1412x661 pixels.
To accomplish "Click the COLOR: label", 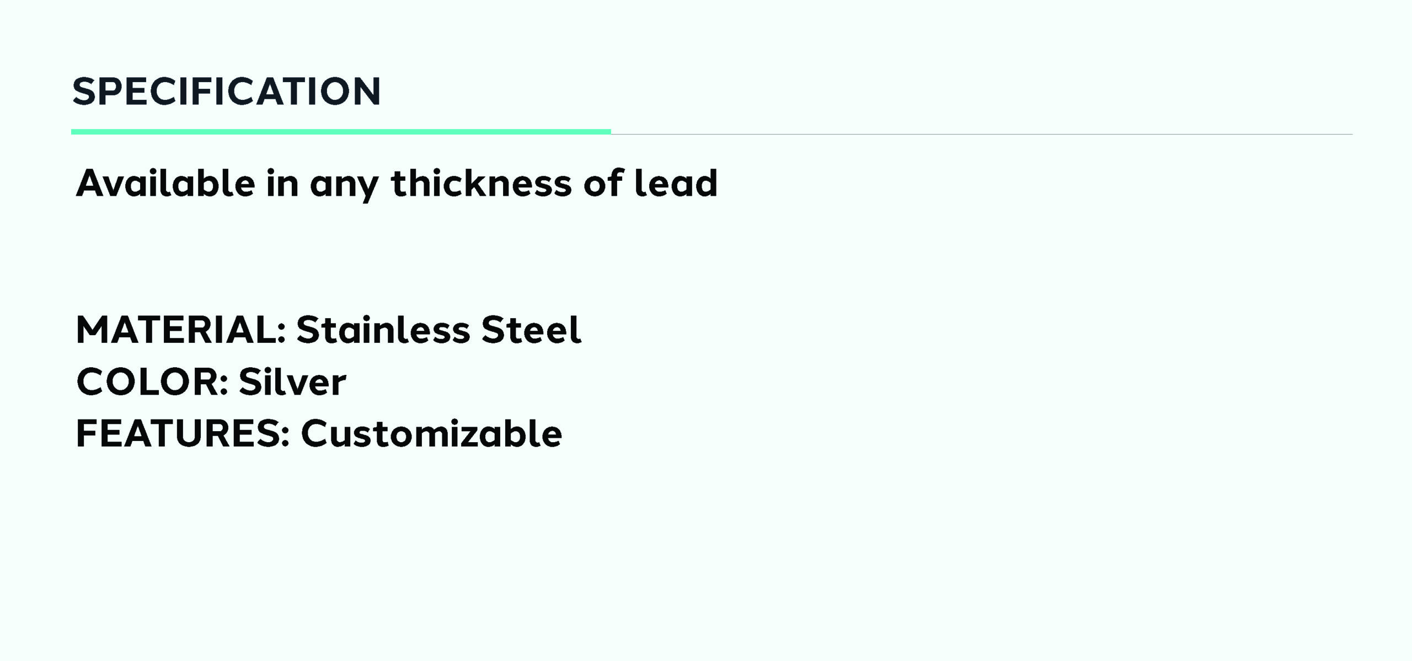I will 152,381.
